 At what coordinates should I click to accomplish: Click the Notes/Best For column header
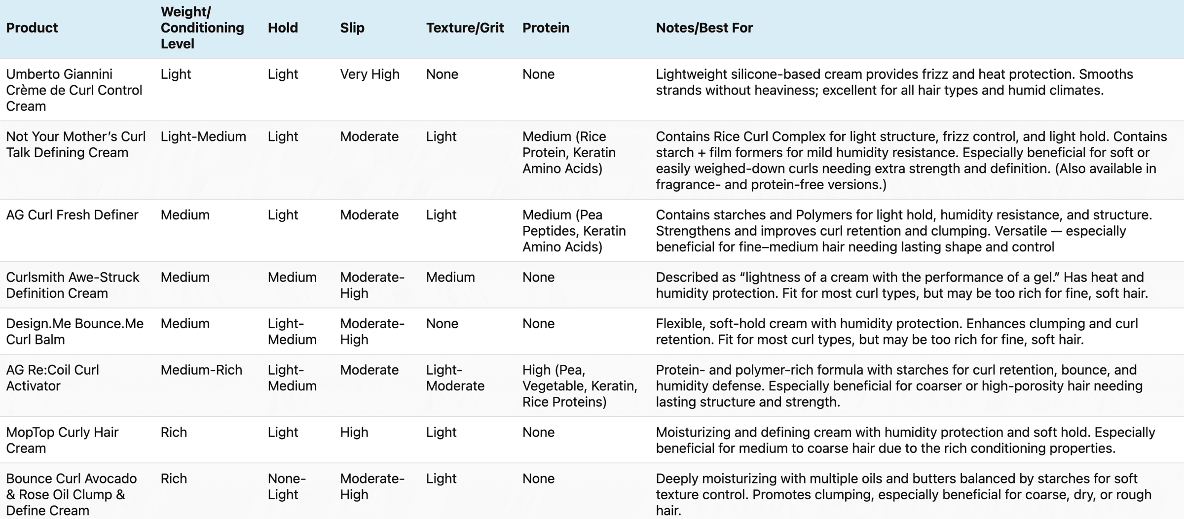click(x=704, y=28)
